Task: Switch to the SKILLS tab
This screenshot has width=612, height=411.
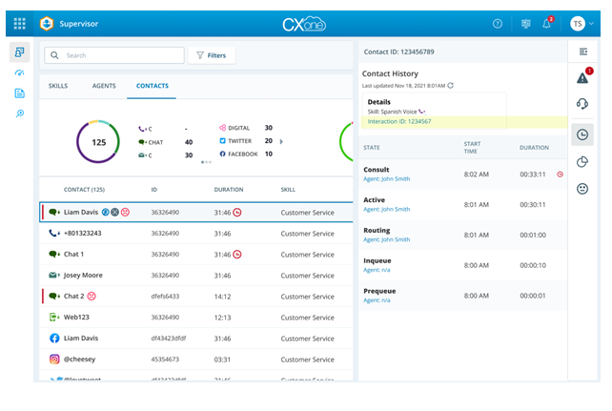Action: 58,86
